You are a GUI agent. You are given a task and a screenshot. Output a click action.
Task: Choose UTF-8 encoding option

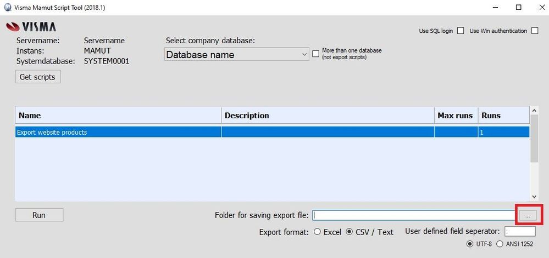[470, 244]
